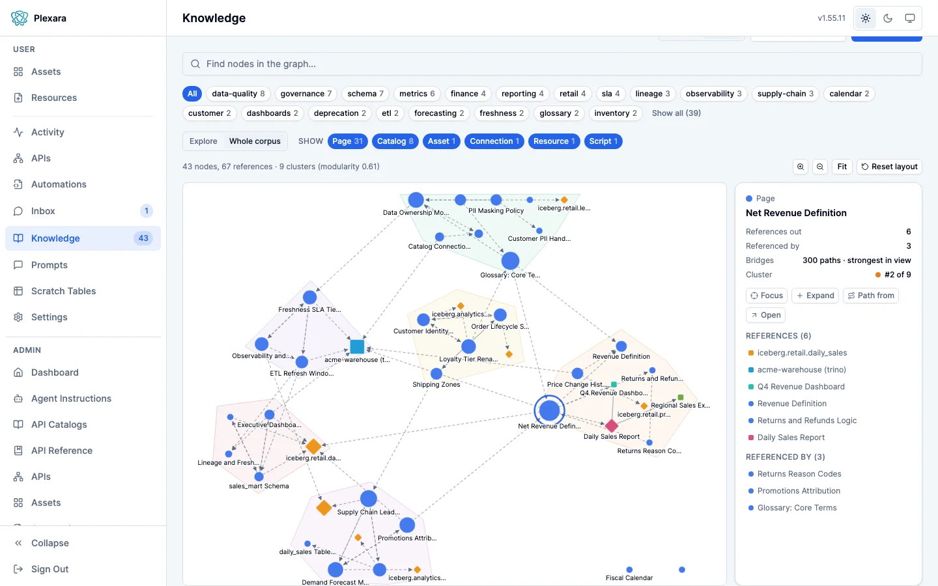Toggle the Connection node type filter
This screenshot has height=586, width=938.
[x=494, y=141]
